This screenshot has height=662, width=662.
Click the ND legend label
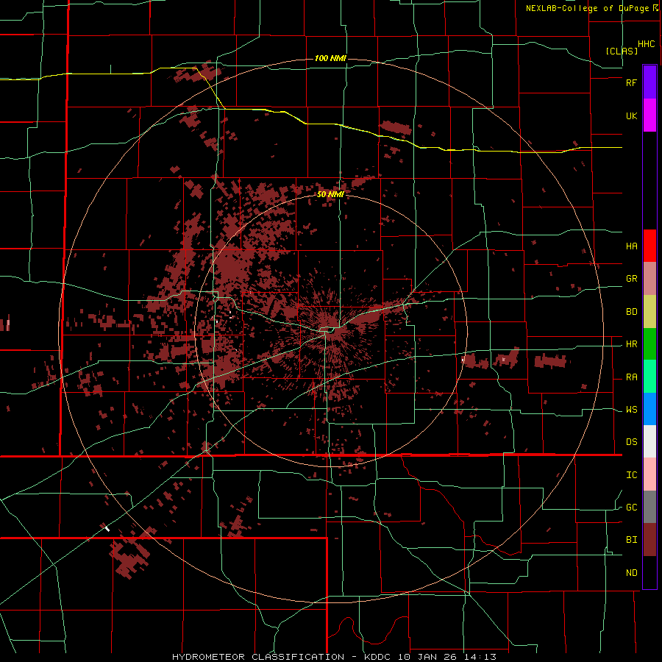coord(631,573)
